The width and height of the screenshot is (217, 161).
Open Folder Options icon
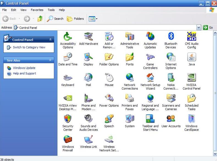coord(109,57)
